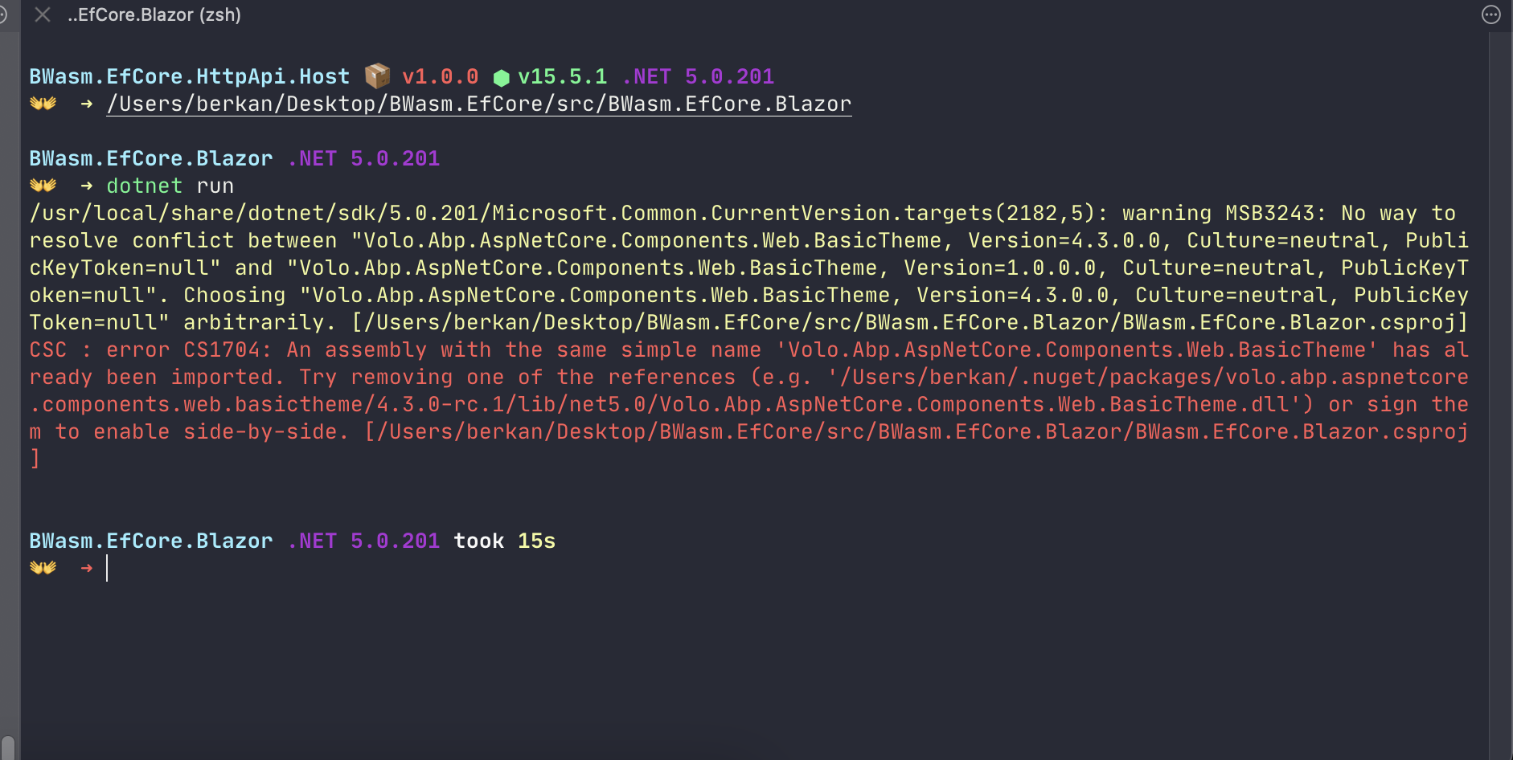
Task: Click the .NET 5.0.201 version label
Action: point(363,157)
